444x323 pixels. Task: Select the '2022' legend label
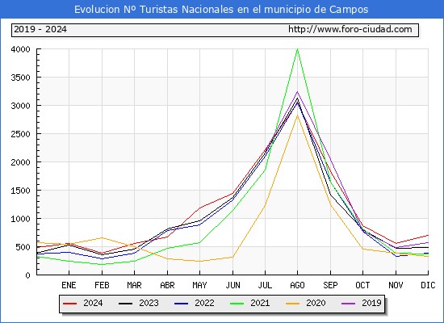[204, 303]
